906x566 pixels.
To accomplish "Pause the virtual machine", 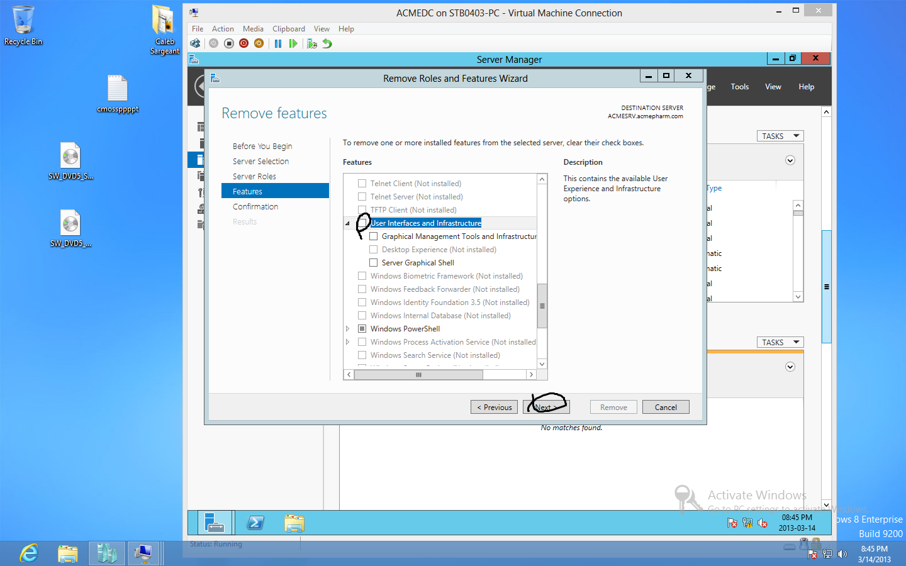I will [278, 43].
